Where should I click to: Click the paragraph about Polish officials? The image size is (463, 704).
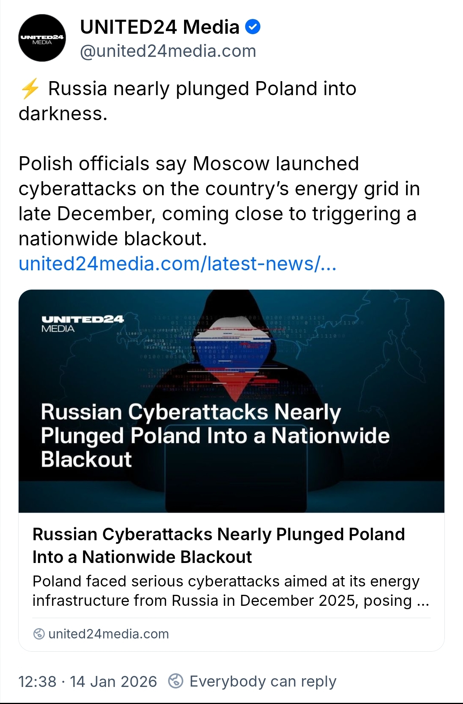point(219,201)
